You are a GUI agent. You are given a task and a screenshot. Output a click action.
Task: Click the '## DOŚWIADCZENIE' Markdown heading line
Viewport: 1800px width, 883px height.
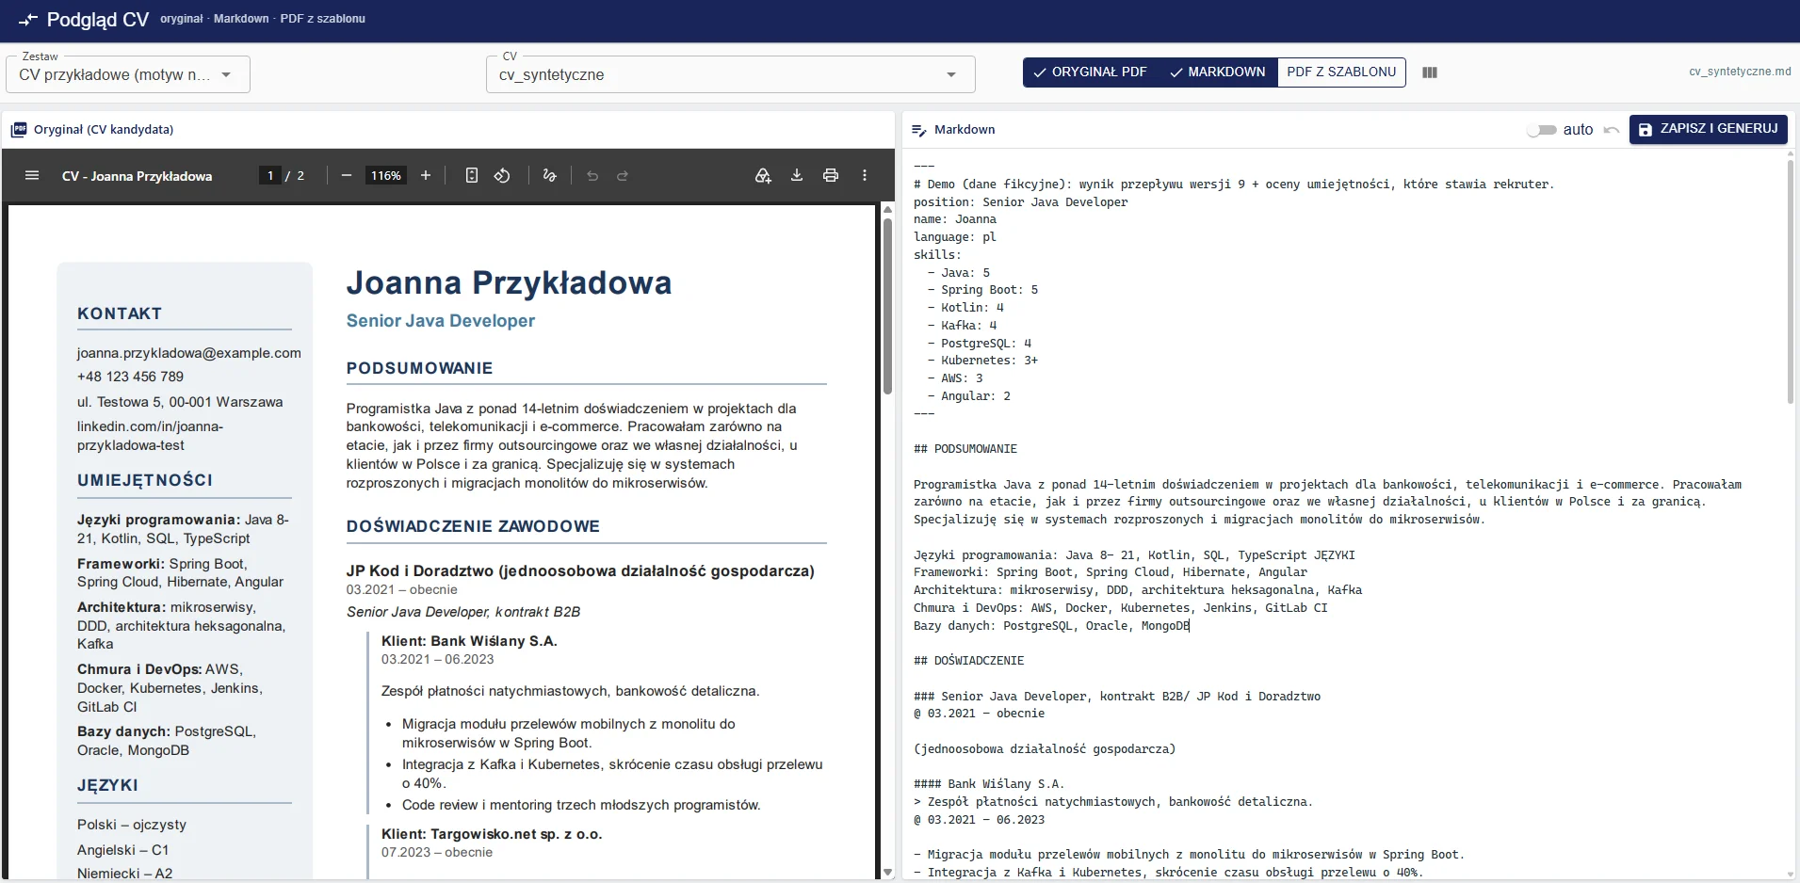[968, 661]
